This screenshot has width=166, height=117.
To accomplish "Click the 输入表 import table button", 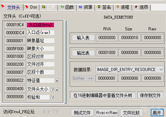I will [x=83, y=38].
